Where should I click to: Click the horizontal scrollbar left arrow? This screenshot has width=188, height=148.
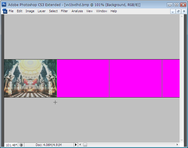[x=80, y=145]
